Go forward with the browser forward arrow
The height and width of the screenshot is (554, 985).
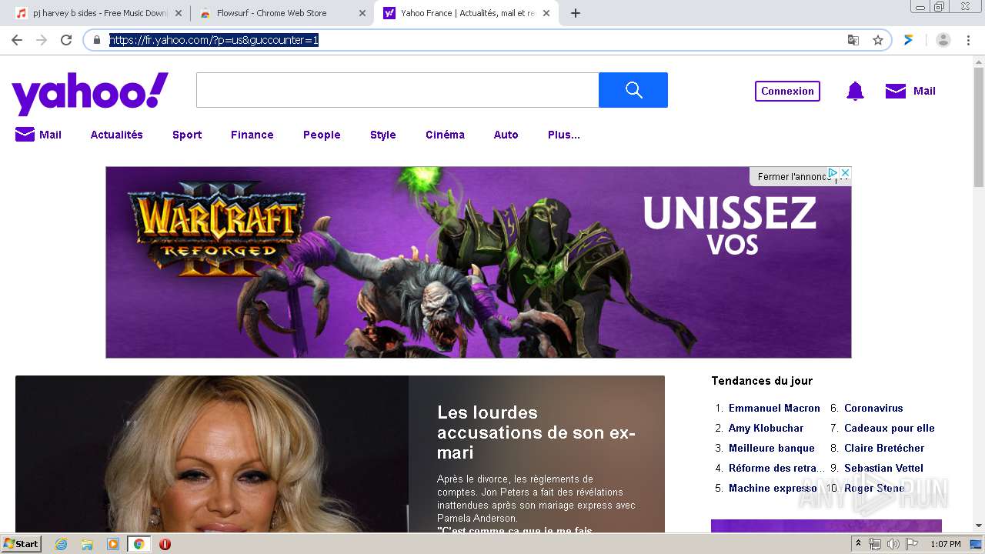[42, 40]
